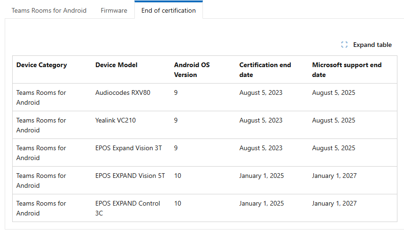Click the Device Category column header
The image size is (404, 230).
coord(41,65)
